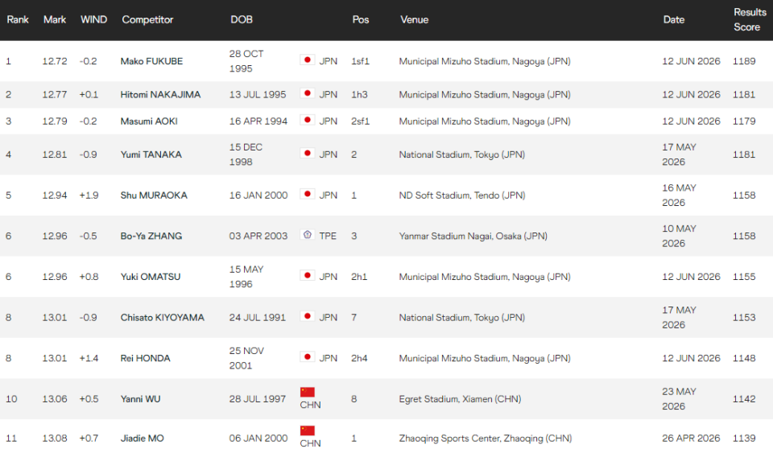Click the +1.4 wind value
This screenshot has width=773, height=457.
tap(89, 359)
